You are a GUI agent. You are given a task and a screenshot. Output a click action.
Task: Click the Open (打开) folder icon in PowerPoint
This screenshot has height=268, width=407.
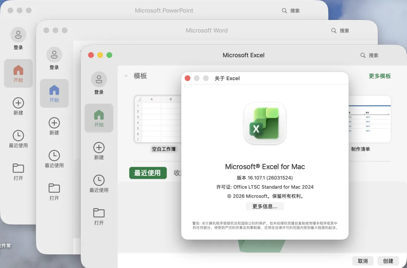pyautogui.click(x=18, y=168)
